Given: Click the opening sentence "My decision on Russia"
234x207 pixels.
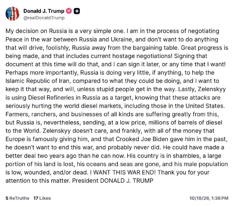Looking at the screenshot, I should (x=36, y=31).
